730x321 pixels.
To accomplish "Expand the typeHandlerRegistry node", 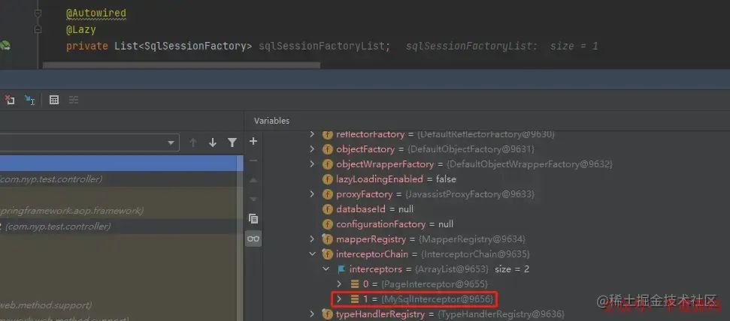I will (x=313, y=314).
